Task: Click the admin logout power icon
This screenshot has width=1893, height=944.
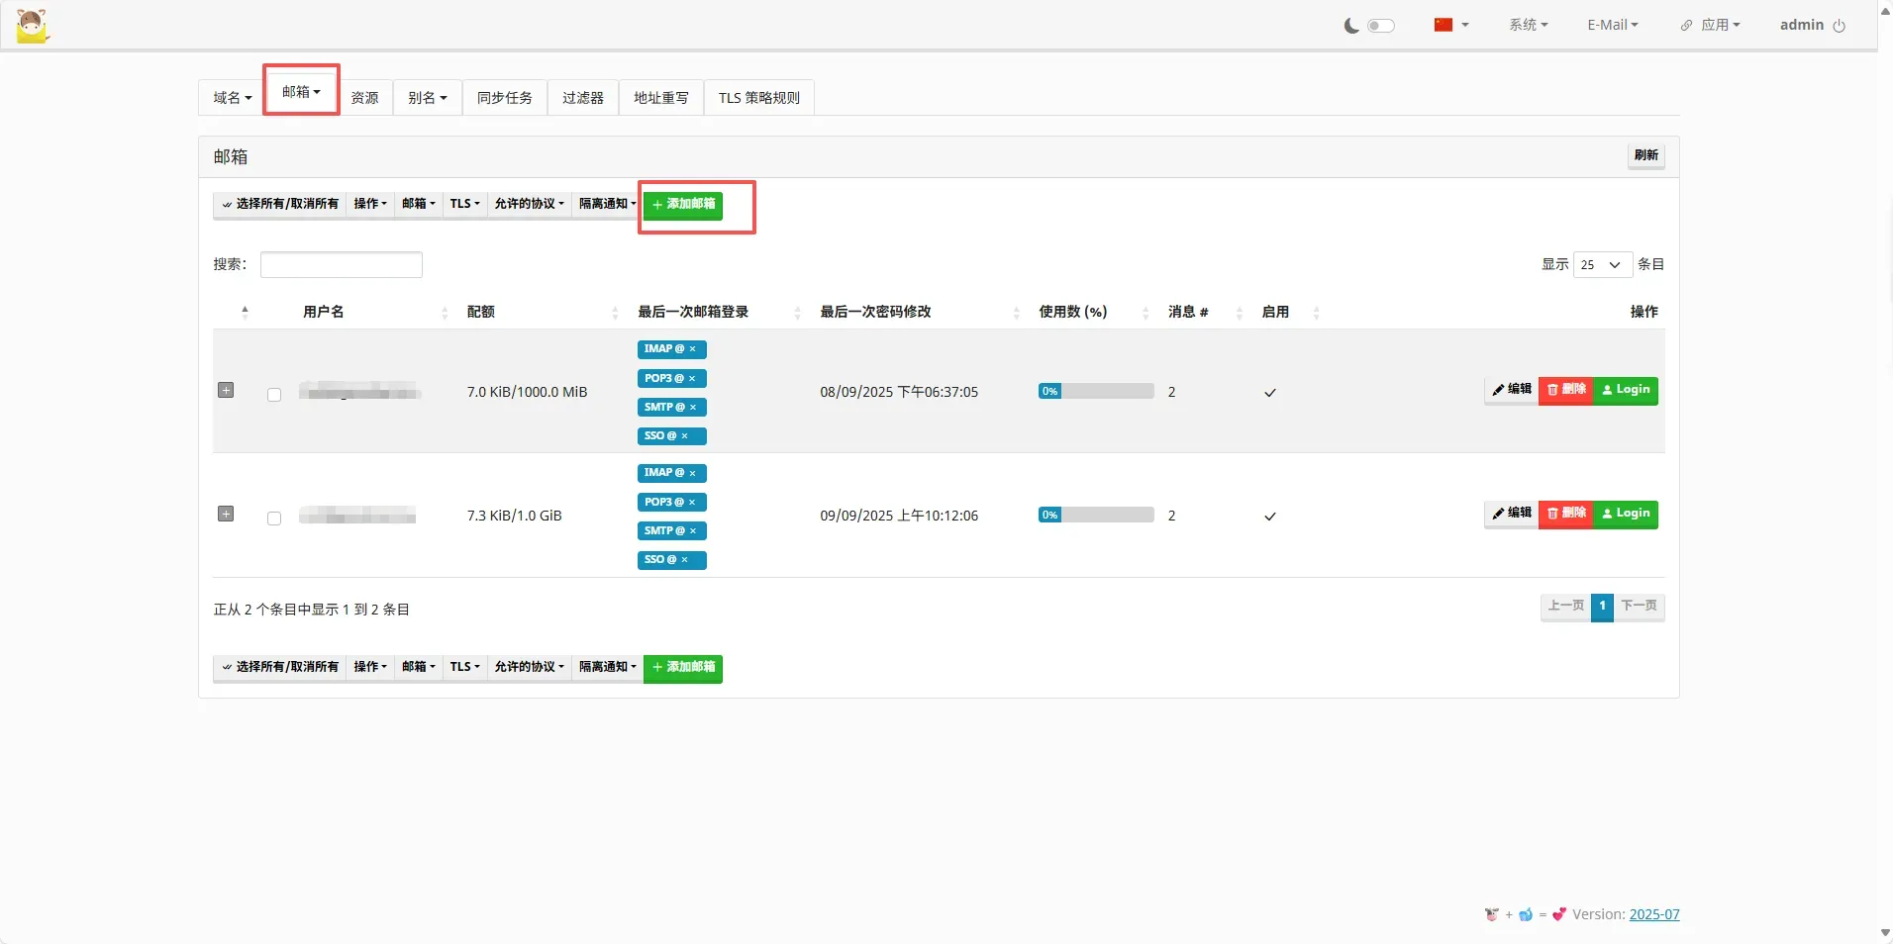Action: tap(1839, 26)
